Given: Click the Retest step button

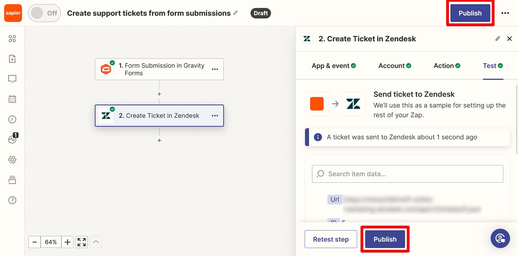Looking at the screenshot, I should 331,239.
